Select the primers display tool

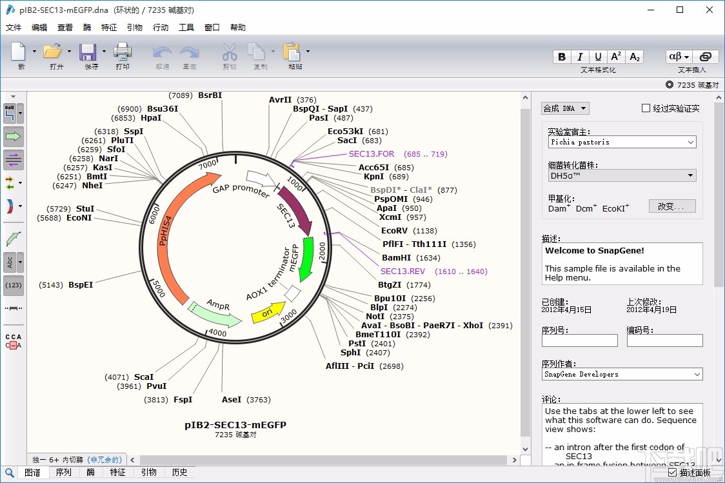pyautogui.click(x=13, y=160)
